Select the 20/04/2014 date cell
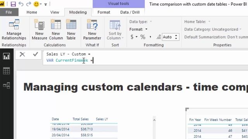Screen dimensions: 248x139 (x=60, y=135)
